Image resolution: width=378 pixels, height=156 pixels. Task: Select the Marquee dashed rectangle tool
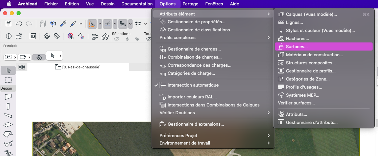8,80
